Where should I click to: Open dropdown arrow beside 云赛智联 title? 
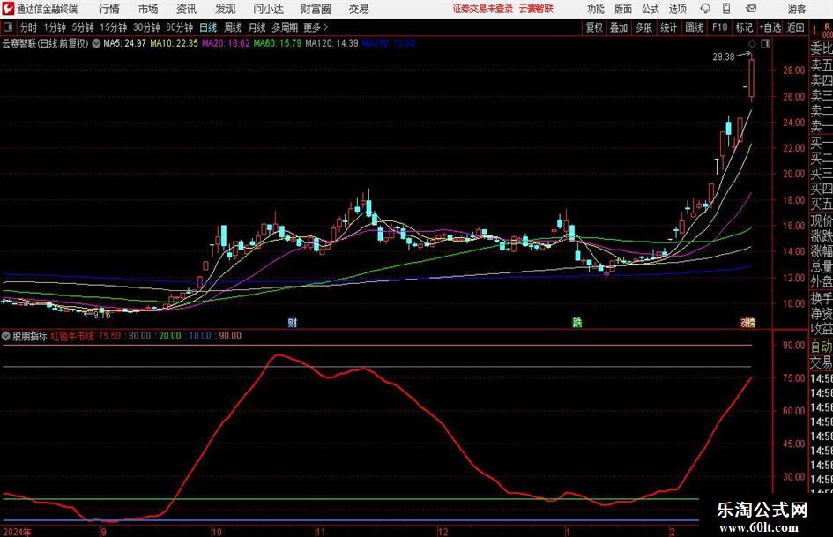96,43
